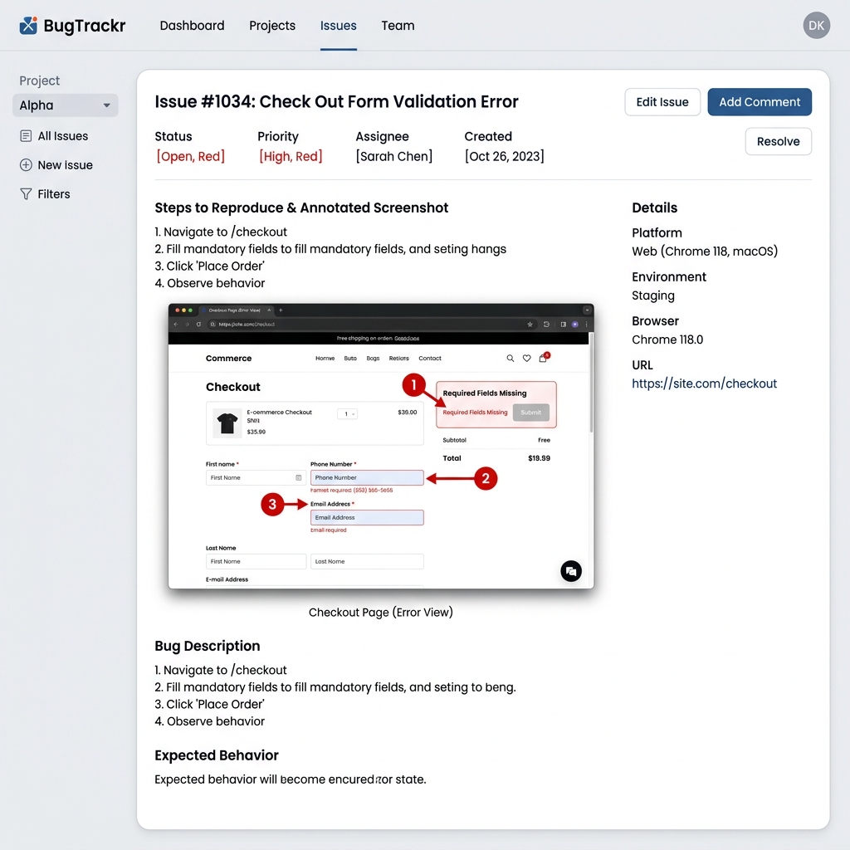Screen dimensions: 850x850
Task: Click the search magnifier in Commerce header
Action: click(510, 359)
